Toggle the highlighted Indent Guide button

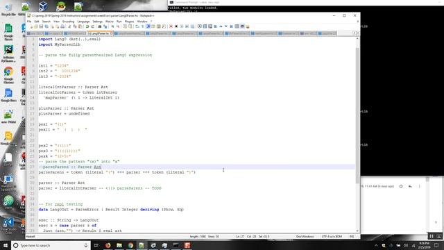click(x=148, y=26)
